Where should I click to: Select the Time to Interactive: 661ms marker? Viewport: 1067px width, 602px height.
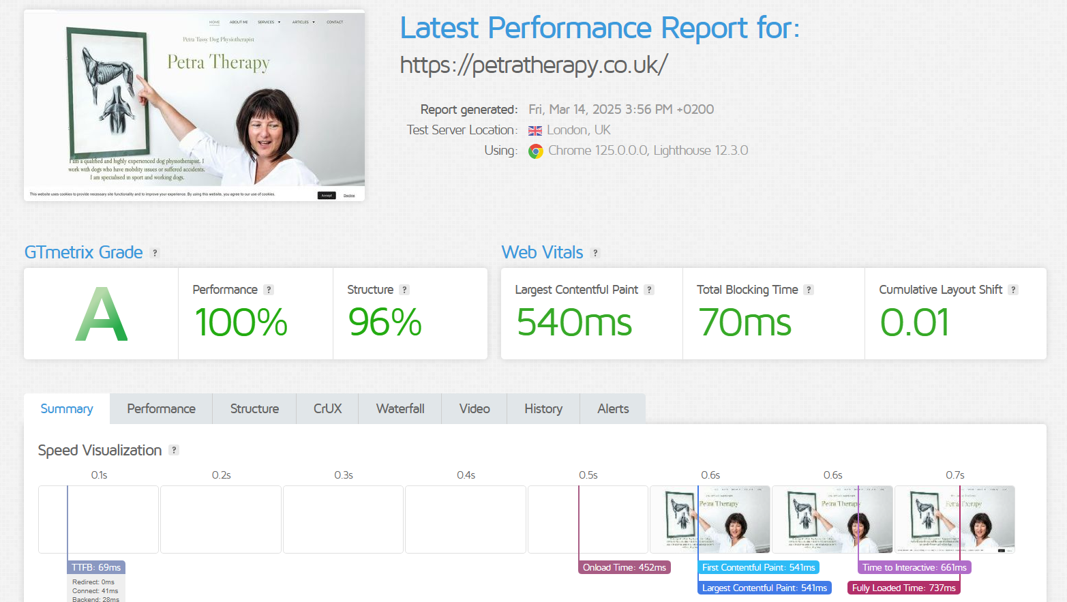914,567
